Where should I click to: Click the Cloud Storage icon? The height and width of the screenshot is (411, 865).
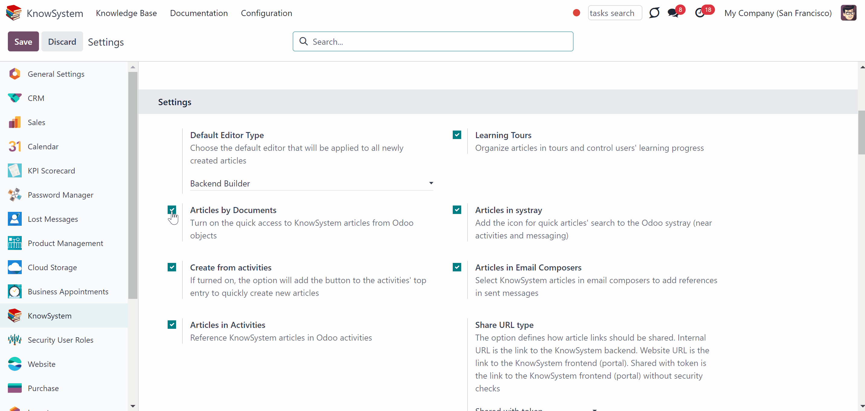(x=15, y=267)
